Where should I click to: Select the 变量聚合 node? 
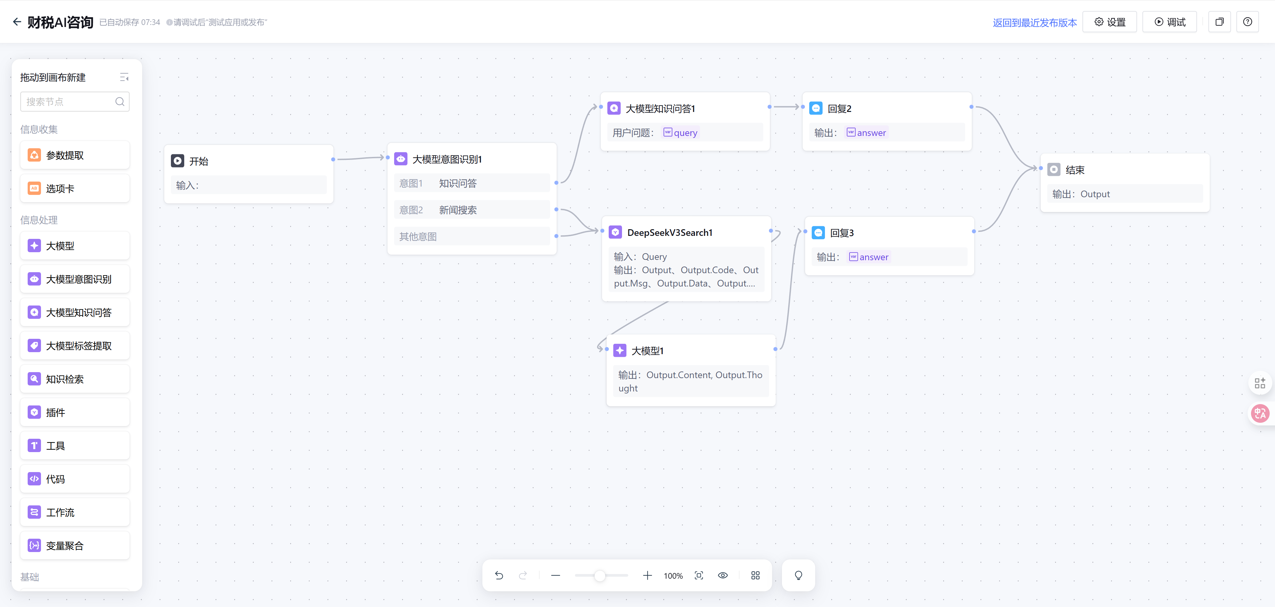[75, 546]
